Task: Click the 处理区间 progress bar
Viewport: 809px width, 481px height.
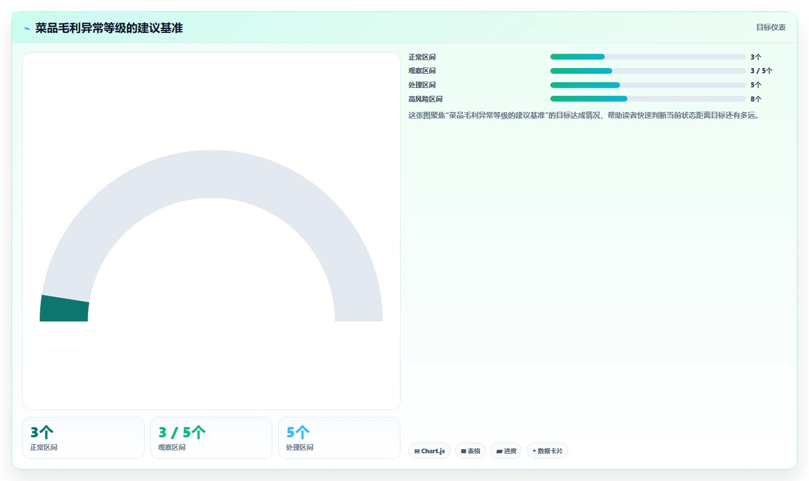Action: pyautogui.click(x=648, y=85)
